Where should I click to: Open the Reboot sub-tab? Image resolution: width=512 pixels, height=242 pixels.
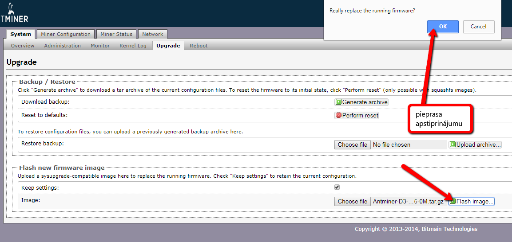(198, 46)
